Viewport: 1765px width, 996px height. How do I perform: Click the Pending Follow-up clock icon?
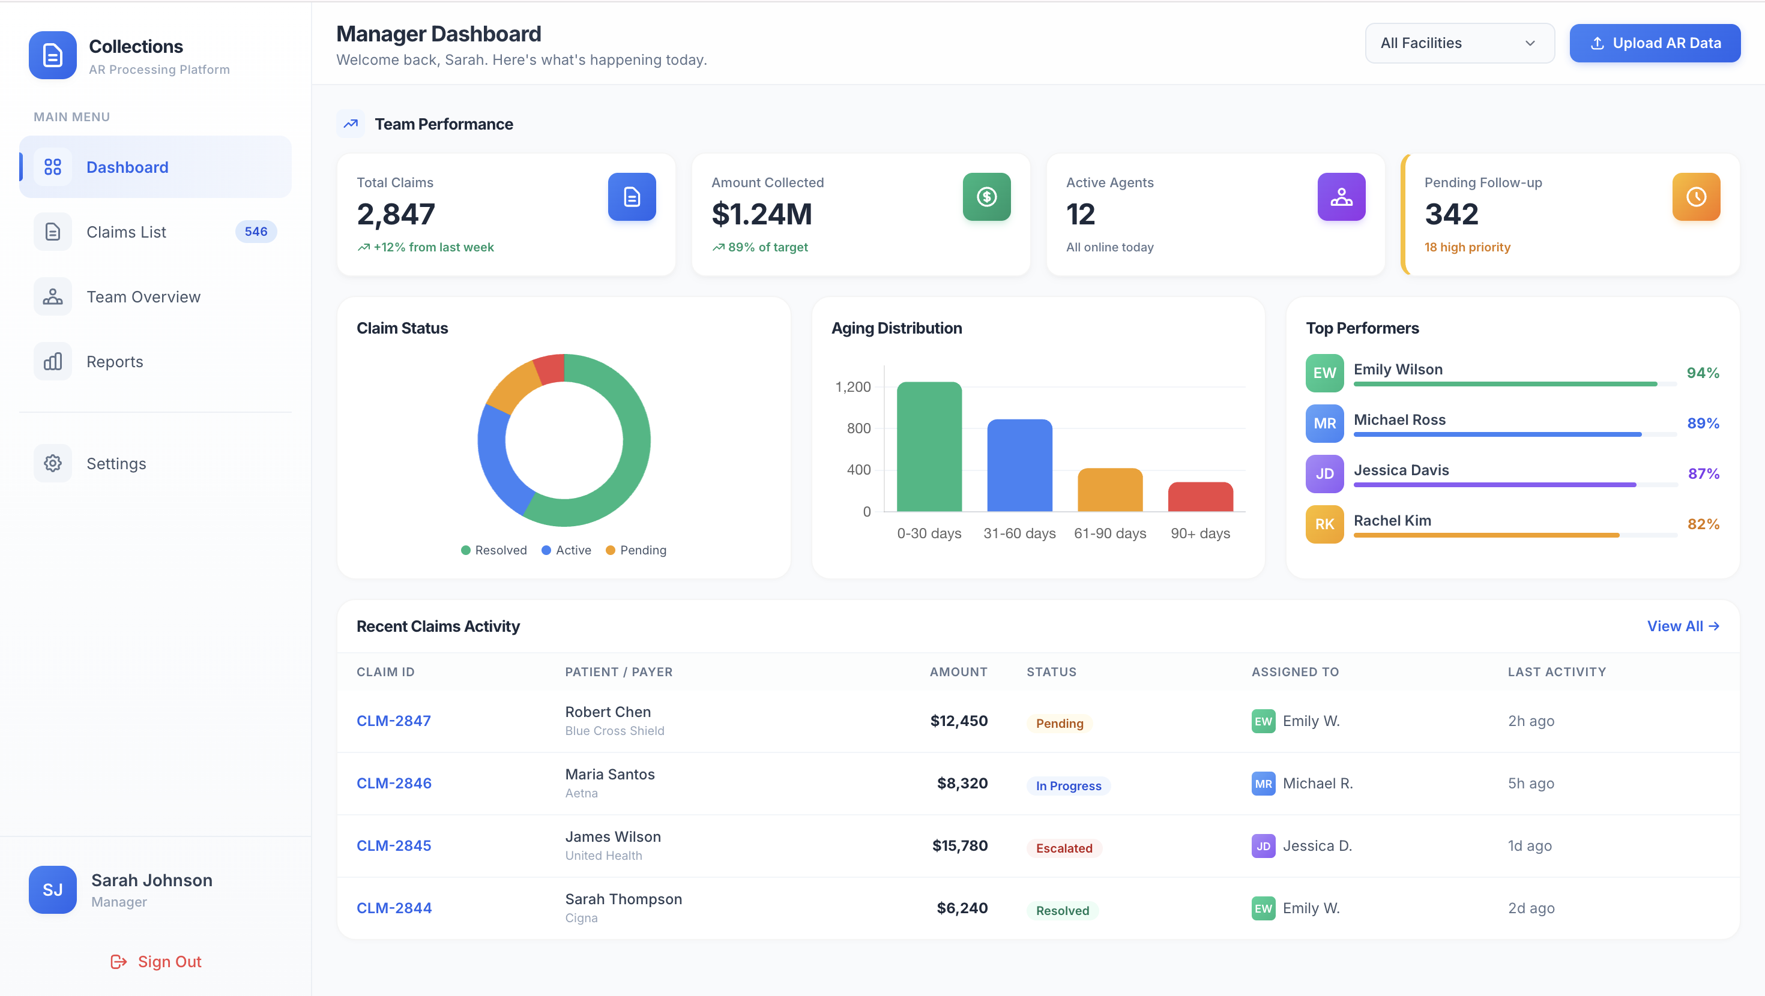coord(1696,197)
